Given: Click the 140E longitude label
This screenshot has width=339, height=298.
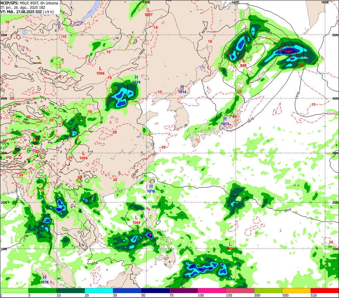Looking at the screenshot, I should (236, 2).
